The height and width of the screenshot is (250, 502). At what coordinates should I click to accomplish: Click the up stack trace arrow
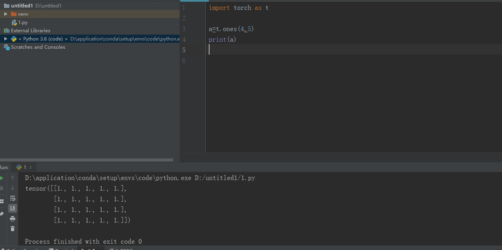click(x=12, y=178)
